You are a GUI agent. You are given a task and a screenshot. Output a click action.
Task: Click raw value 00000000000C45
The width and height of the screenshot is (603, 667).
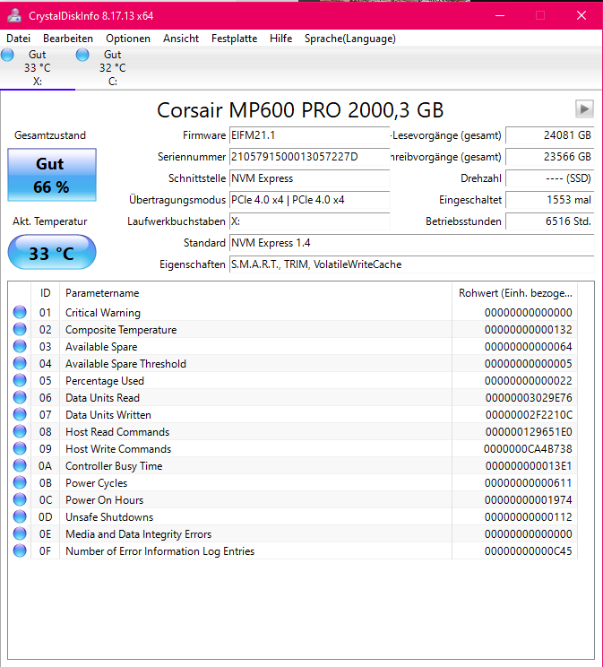528,550
